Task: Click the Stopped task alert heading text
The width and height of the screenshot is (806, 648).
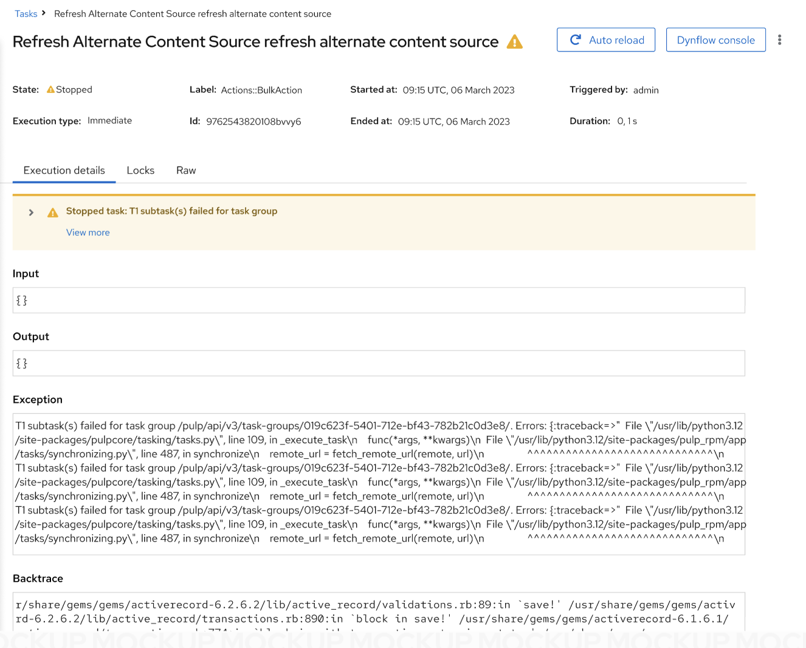Action: click(171, 211)
